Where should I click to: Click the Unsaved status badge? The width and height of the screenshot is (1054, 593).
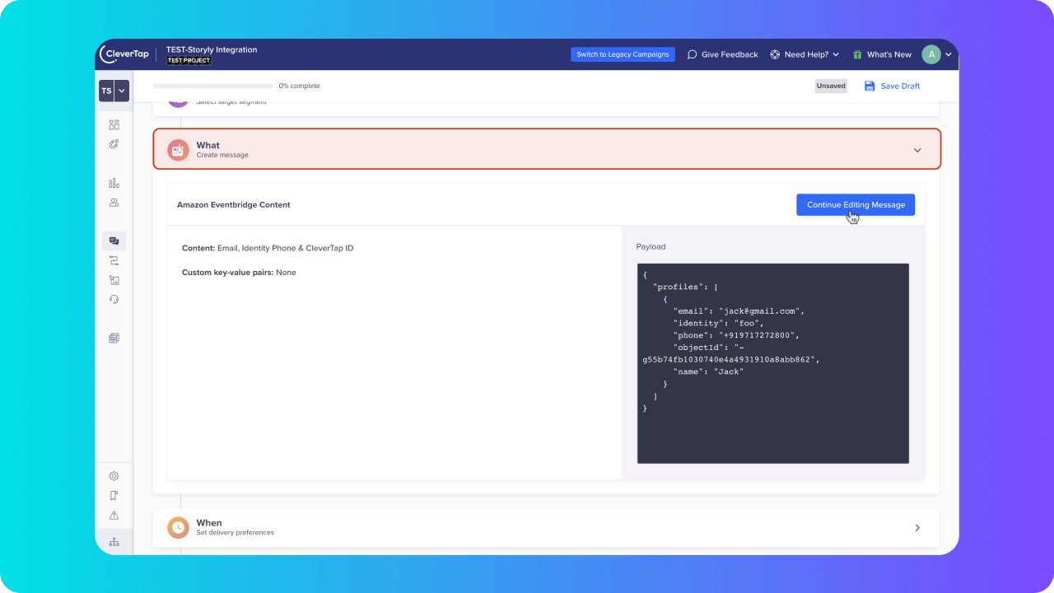(831, 86)
